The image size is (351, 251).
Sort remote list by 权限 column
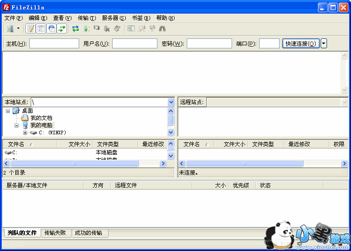coord(339,144)
